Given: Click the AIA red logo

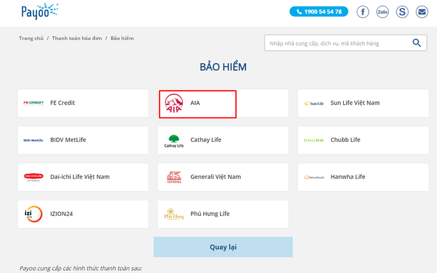Looking at the screenshot, I should tap(174, 103).
